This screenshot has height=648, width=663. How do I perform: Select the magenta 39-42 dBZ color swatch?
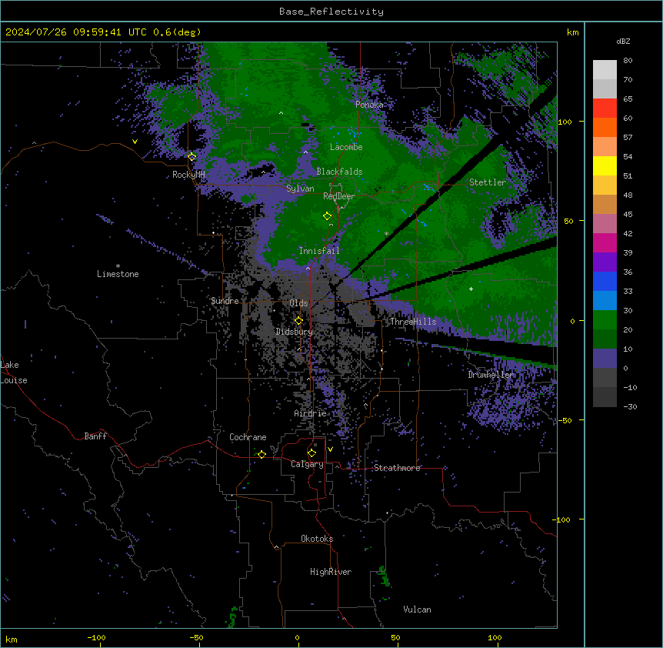pos(605,242)
